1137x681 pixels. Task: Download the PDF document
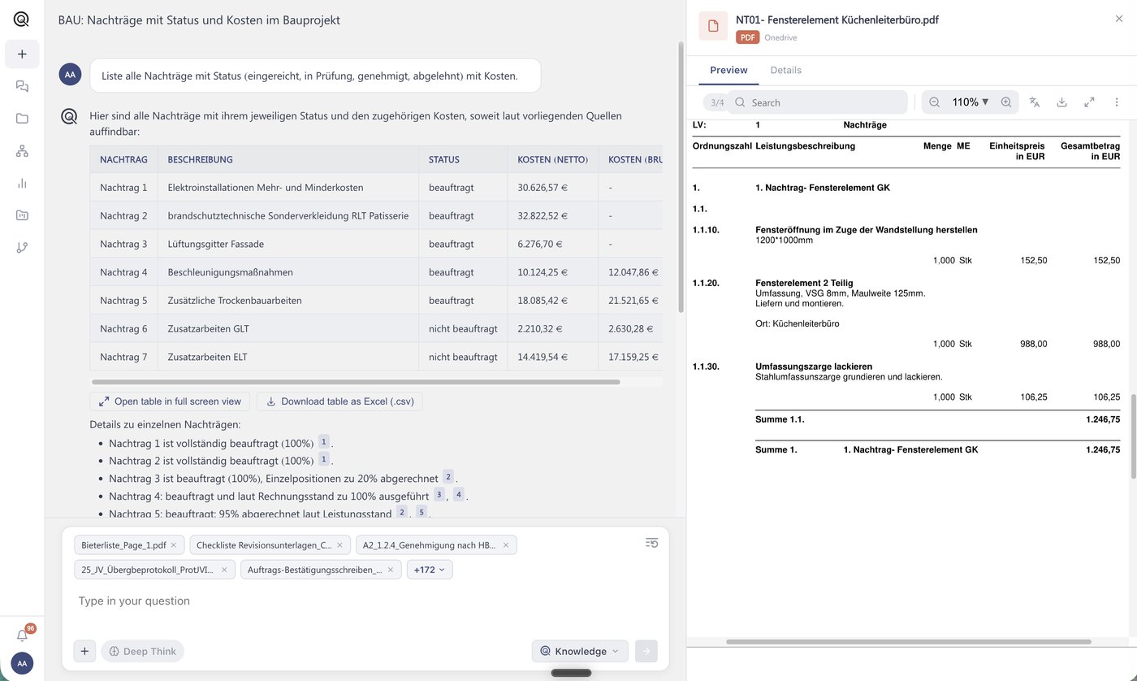pos(1061,102)
